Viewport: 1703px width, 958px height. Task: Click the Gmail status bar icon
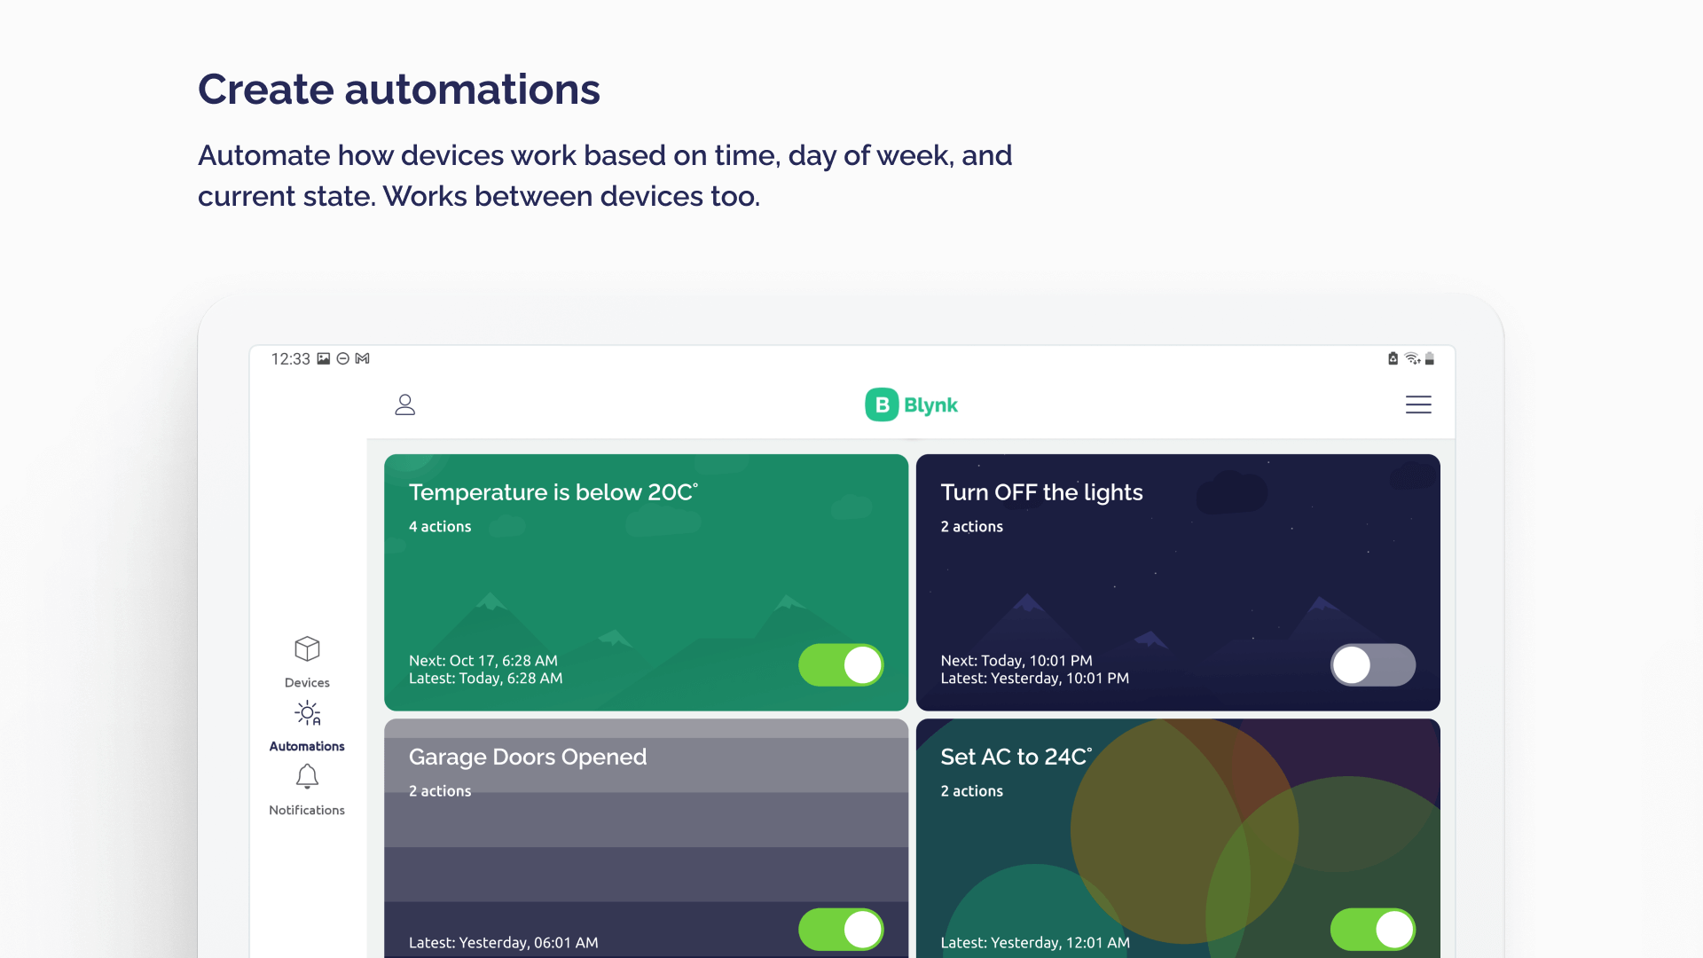point(362,358)
